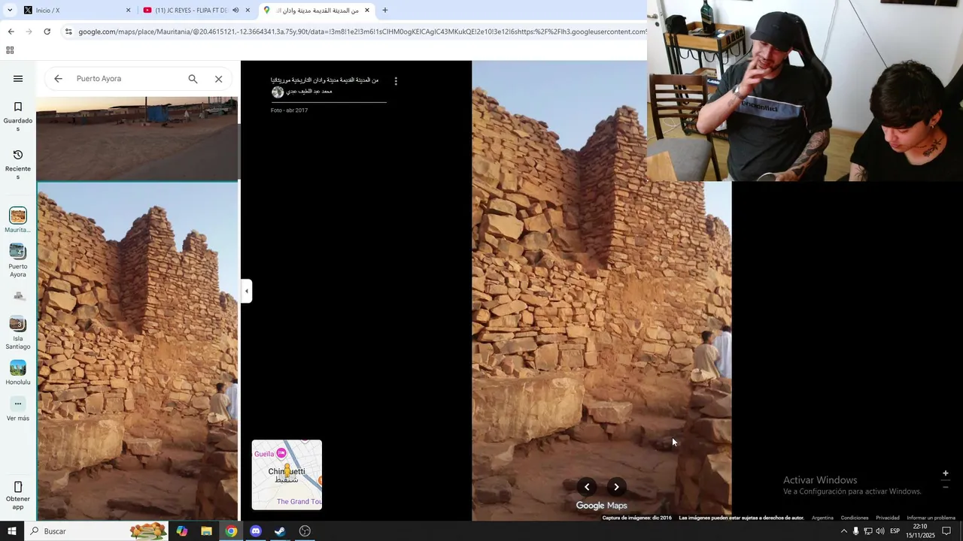Open the clock showing 22:10
Viewport: 963px width, 541px height.
[x=920, y=531]
